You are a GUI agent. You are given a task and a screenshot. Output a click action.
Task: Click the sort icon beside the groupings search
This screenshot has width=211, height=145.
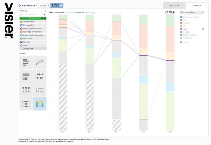pyautogui.click(x=45, y=14)
